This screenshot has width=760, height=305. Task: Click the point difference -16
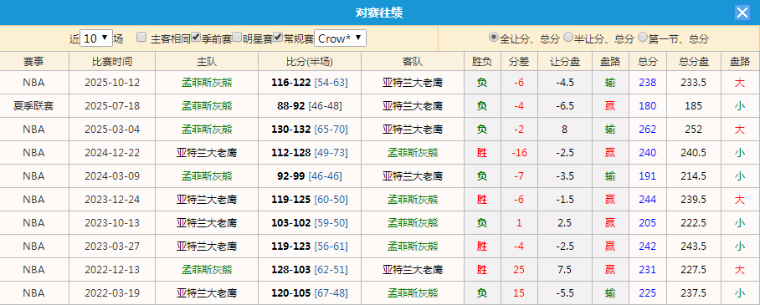tap(519, 153)
